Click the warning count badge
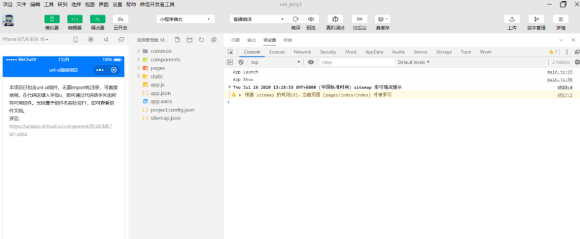Screen dimensions: 580x239 [553, 52]
